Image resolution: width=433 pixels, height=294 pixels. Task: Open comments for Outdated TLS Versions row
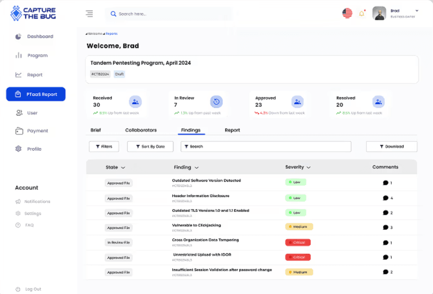click(385, 213)
